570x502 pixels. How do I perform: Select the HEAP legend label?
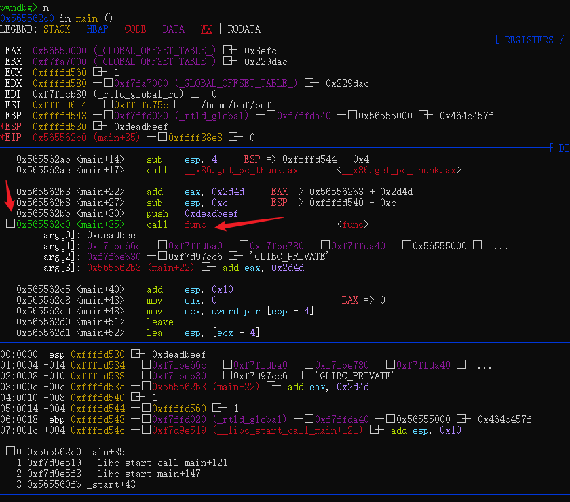point(97,29)
